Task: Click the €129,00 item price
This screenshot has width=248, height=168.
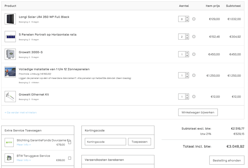Action: [x=214, y=19]
